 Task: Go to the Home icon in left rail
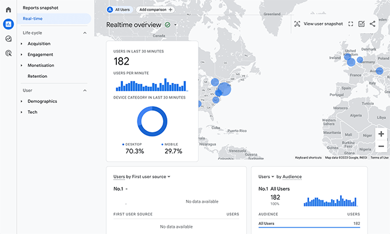[x=8, y=10]
